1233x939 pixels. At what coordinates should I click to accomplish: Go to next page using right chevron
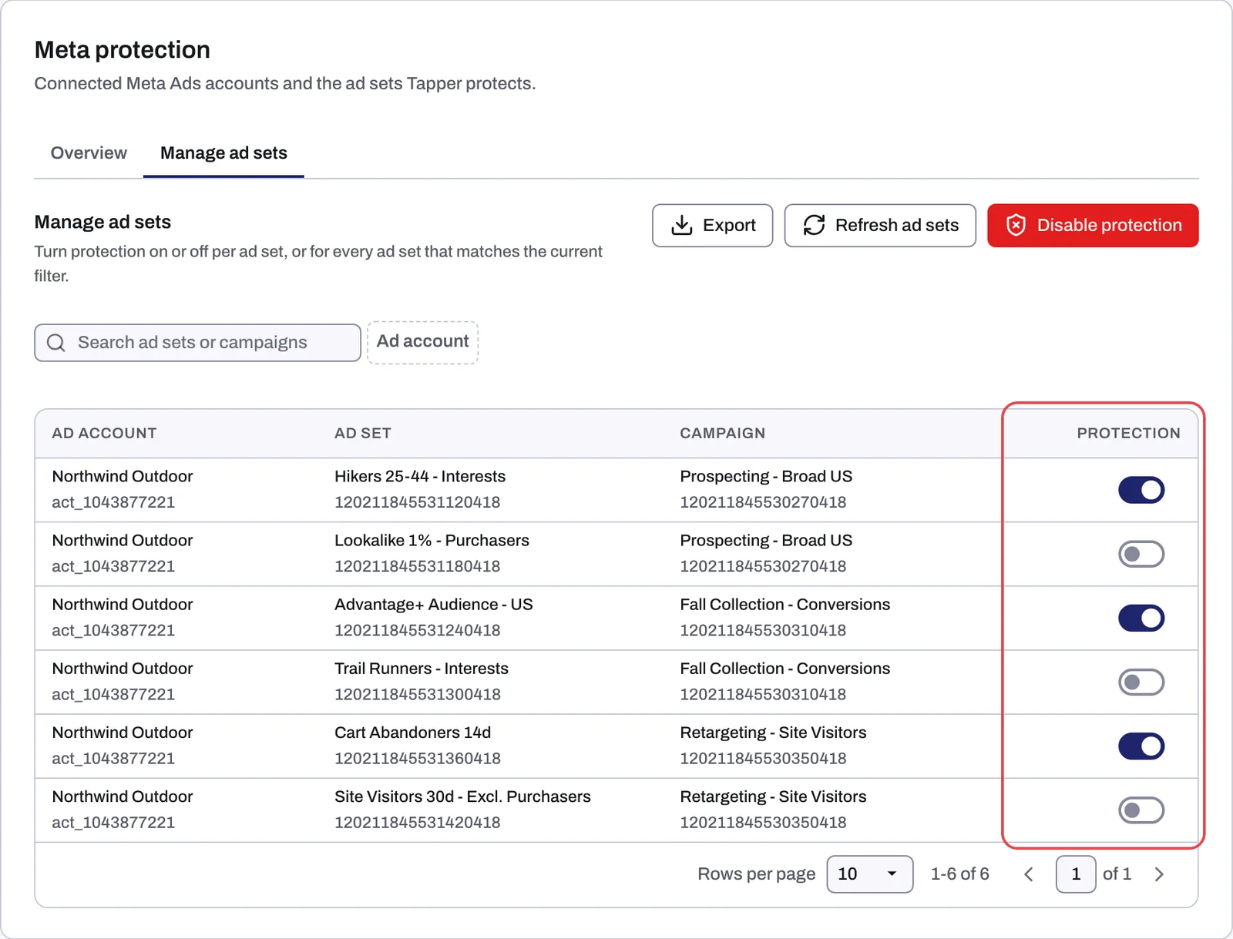pyautogui.click(x=1159, y=874)
